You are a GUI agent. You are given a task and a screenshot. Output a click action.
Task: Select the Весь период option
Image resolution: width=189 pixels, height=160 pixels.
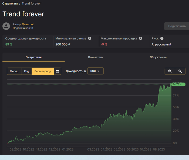[x=43, y=71]
